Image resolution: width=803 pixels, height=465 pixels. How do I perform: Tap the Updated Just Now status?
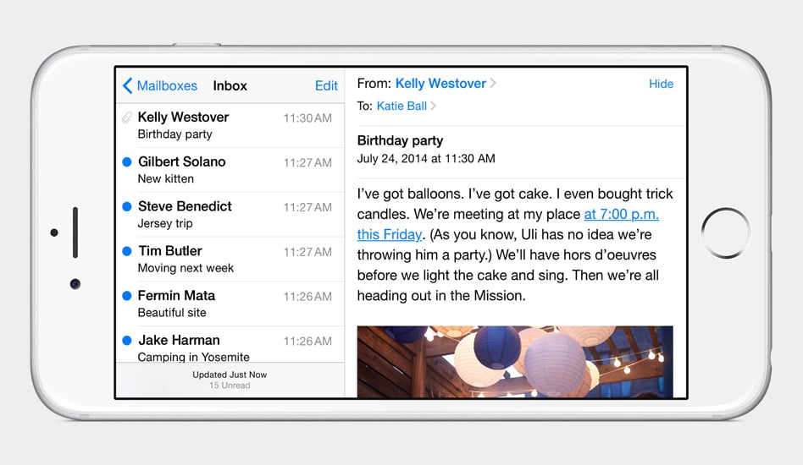230,375
